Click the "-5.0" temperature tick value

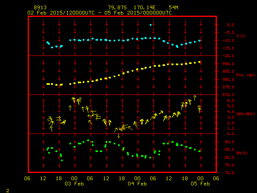click(x=229, y=32)
